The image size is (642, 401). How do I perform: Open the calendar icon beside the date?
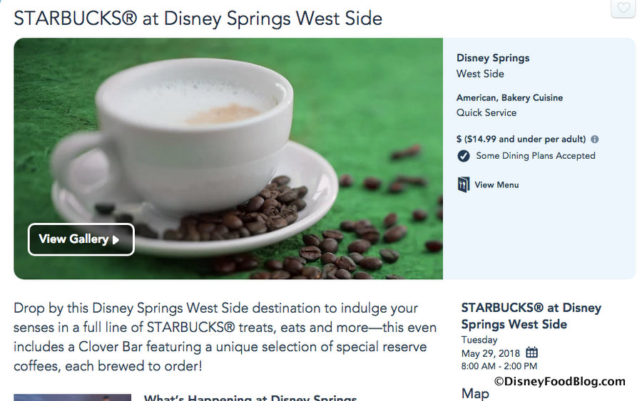coord(531,353)
